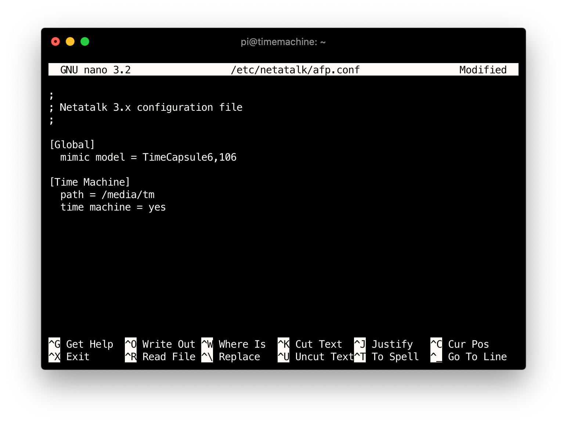567x424 pixels.
Task: Click the 'path = /media/tm' line
Action: 108,195
